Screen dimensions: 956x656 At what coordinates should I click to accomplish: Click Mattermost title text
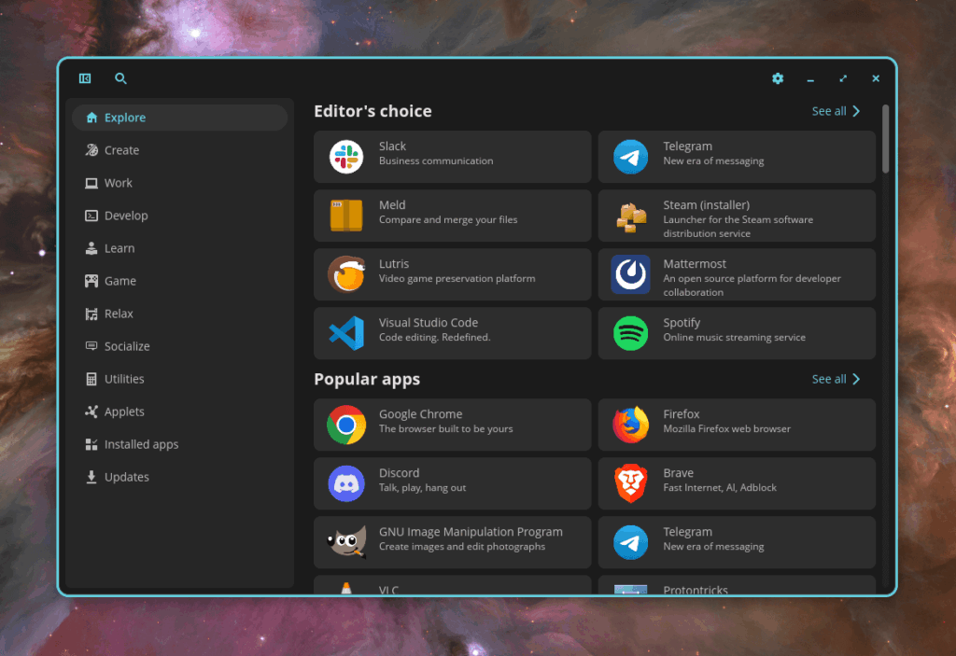point(695,264)
